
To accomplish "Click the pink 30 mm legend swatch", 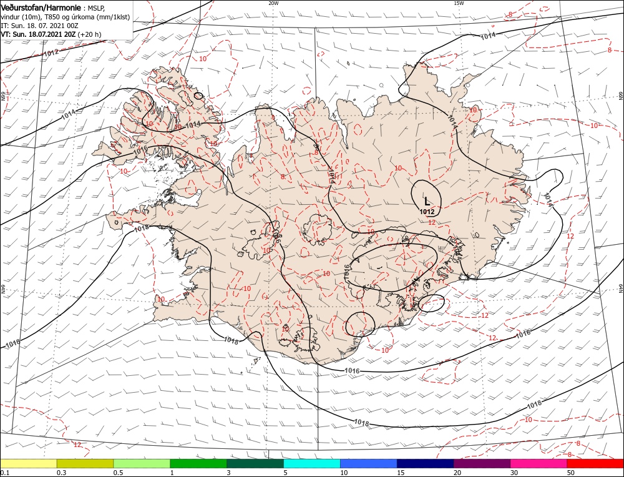I will click(539, 463).
